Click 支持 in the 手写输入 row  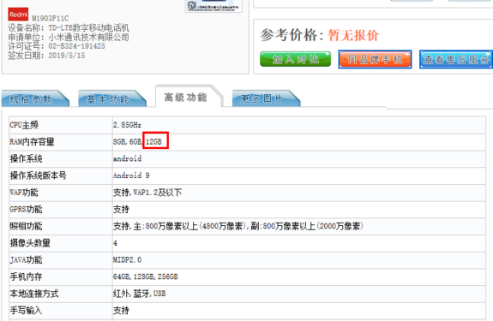[x=121, y=311]
